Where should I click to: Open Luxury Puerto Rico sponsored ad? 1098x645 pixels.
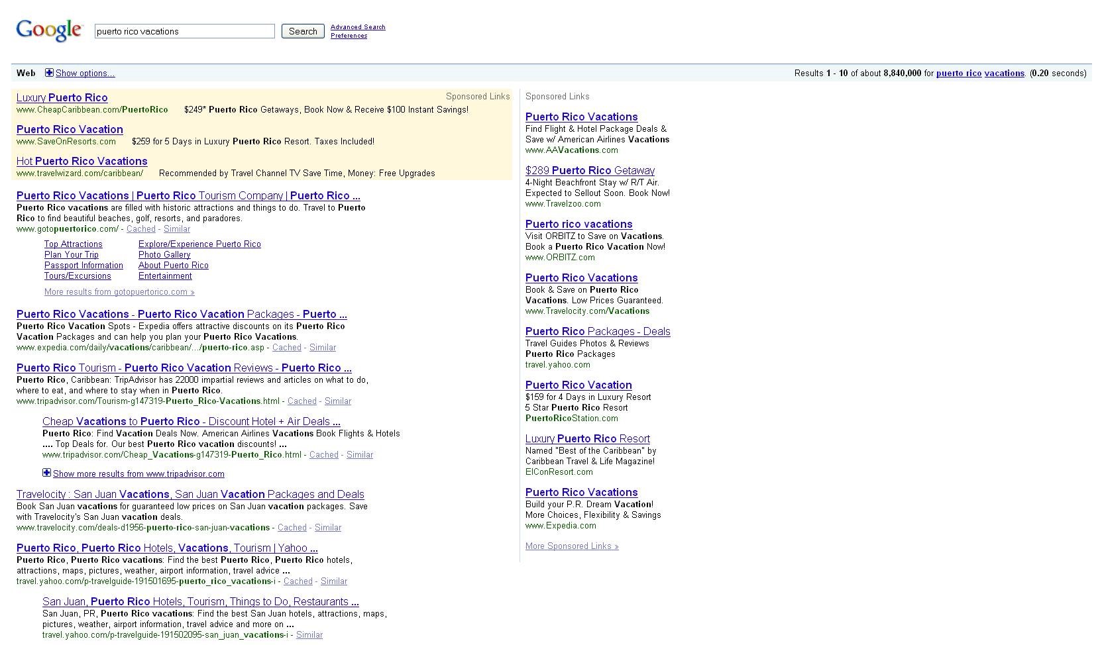click(62, 97)
